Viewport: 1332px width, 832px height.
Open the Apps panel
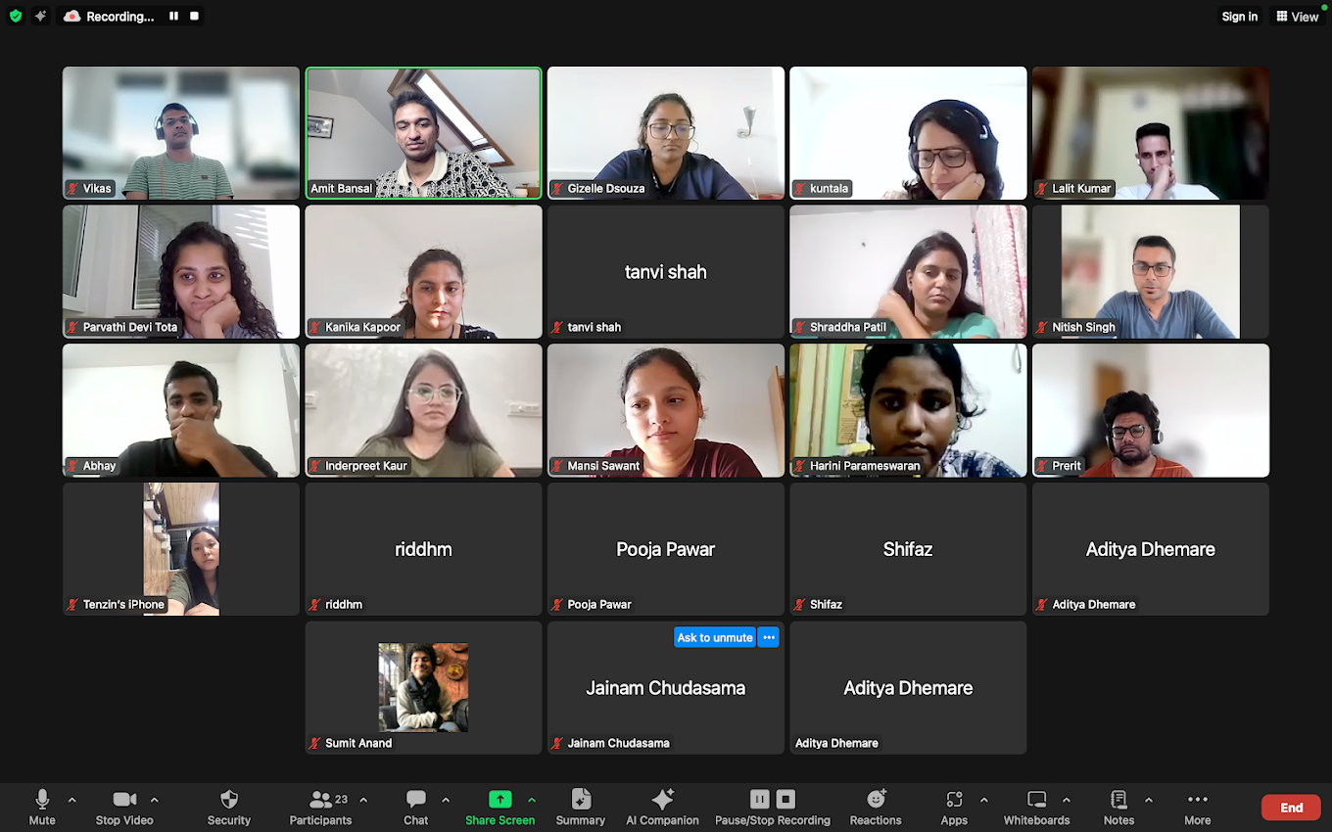tap(954, 808)
